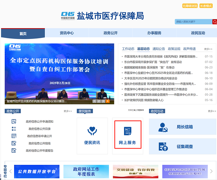
Task: Click the CHS 中国医疗保障 logo in header
Action: (68, 16)
